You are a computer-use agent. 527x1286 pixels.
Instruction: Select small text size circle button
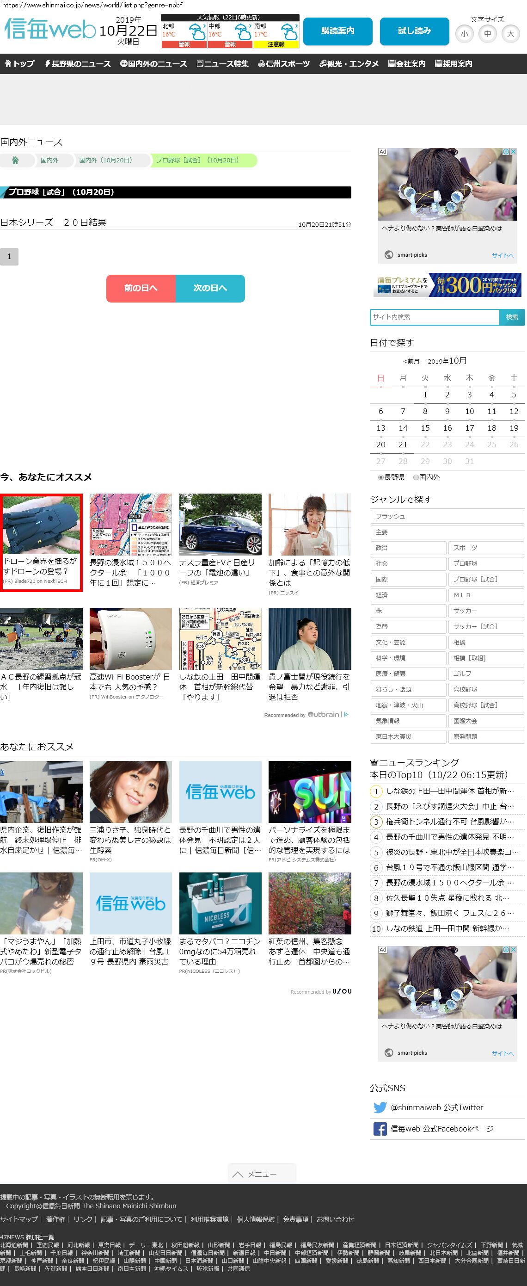coord(464,34)
